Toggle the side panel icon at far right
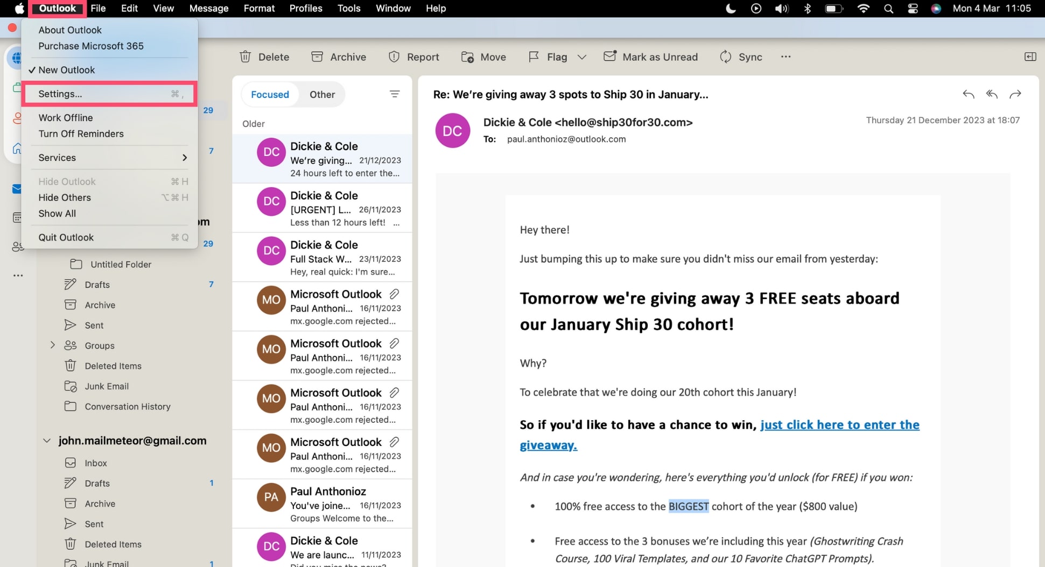 [1030, 57]
